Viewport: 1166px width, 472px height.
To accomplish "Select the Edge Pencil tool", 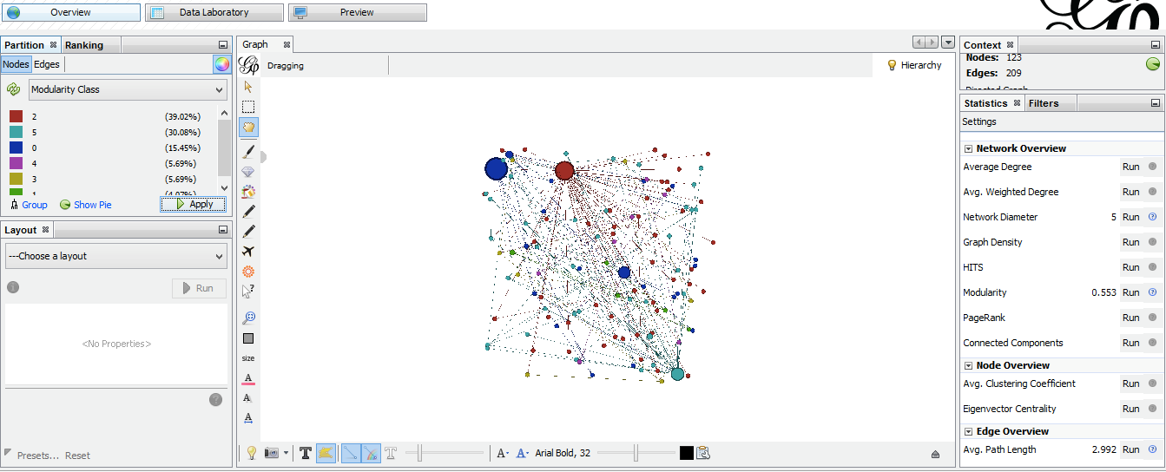I will point(248,231).
